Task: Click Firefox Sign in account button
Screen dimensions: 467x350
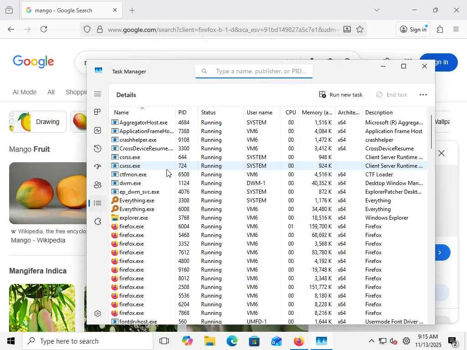Action: [413, 29]
